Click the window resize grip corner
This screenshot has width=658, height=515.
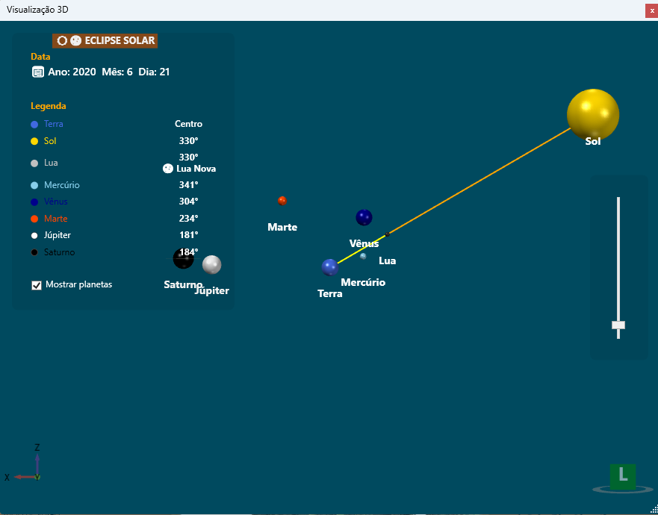[x=653, y=510]
